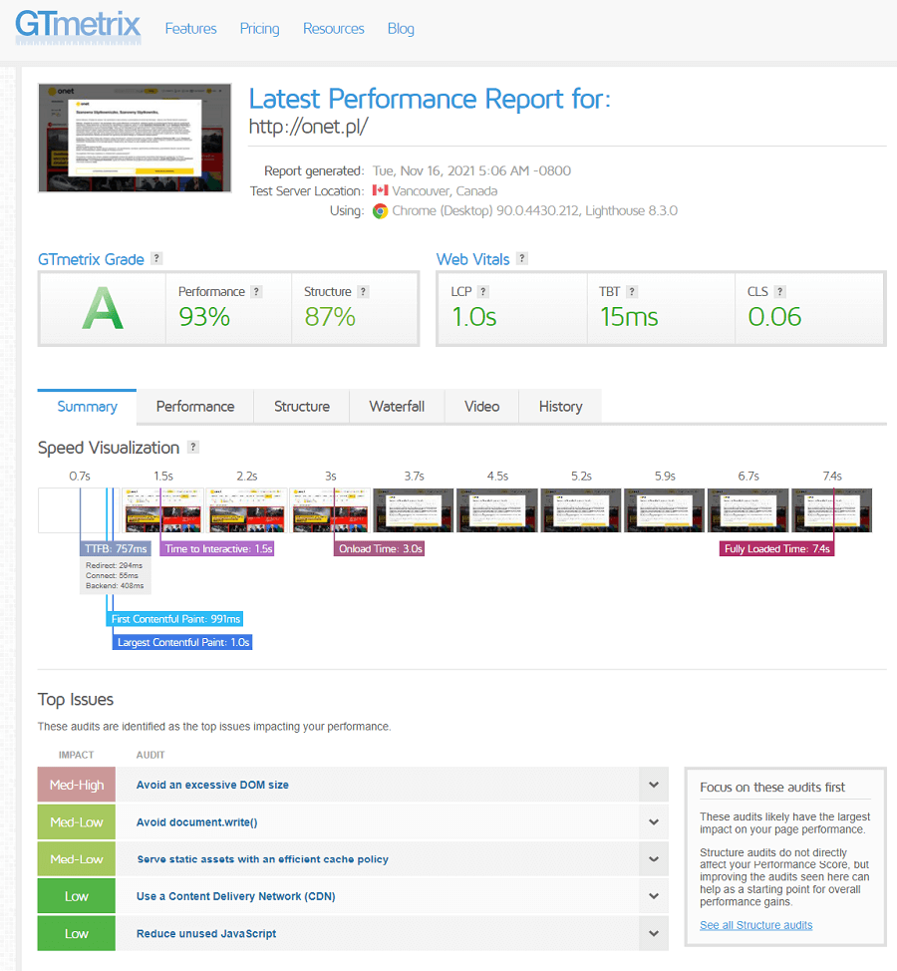Switch to the Video tab

point(481,406)
